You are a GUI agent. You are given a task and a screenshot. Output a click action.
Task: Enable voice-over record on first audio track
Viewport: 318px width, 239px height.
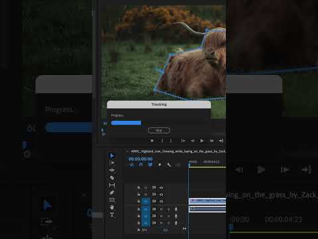pos(176,209)
